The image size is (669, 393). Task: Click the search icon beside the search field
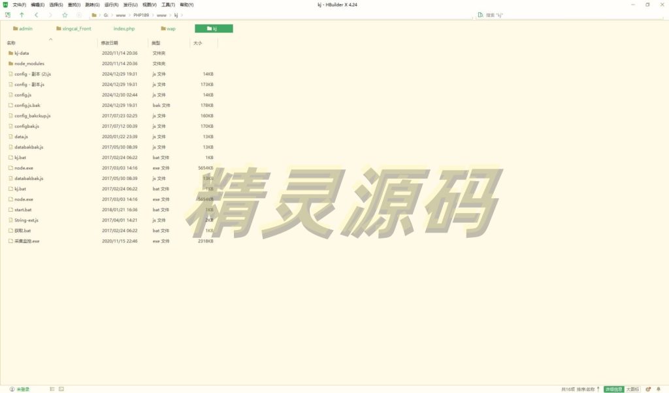click(x=480, y=15)
